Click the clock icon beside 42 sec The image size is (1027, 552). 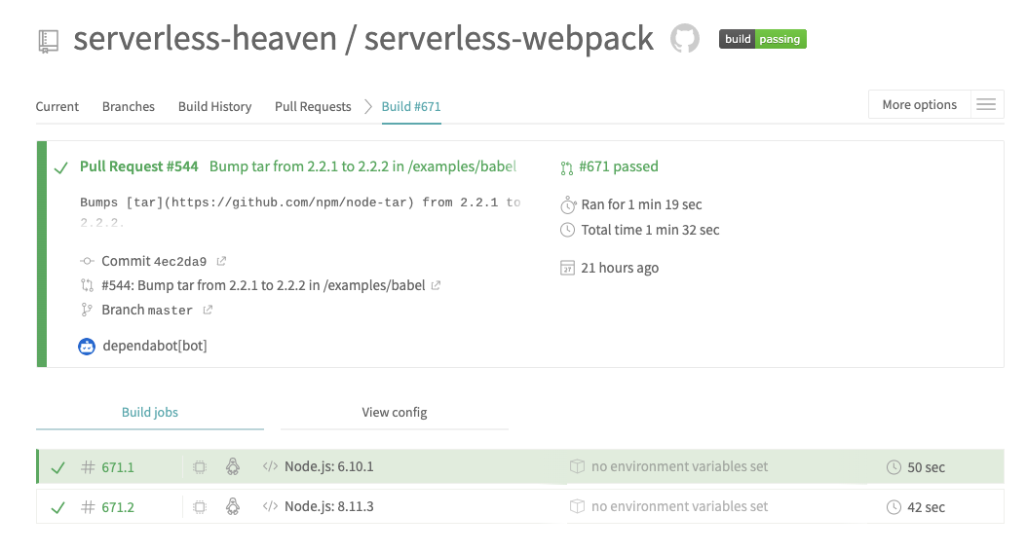point(894,507)
